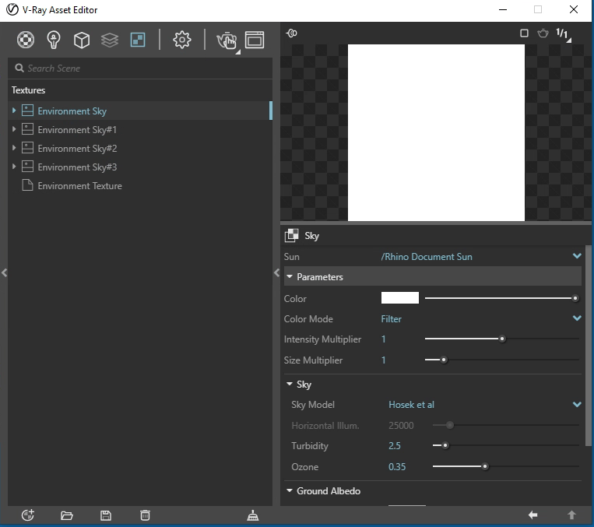Click the Environment Sky#1 texture icon
Viewport: 594px width, 527px height.
(27, 129)
